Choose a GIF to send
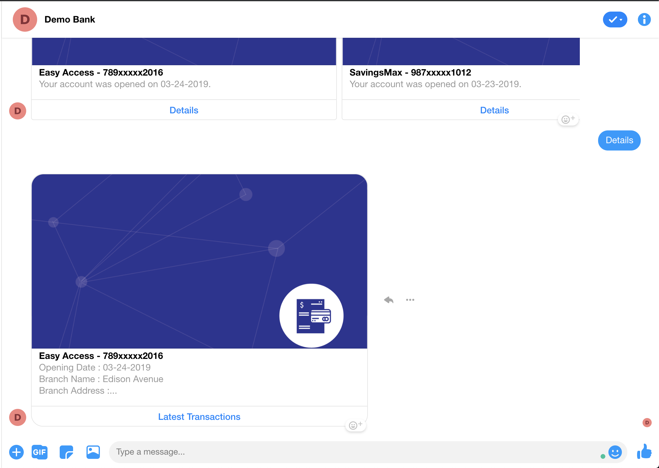This screenshot has width=659, height=468. [40, 452]
